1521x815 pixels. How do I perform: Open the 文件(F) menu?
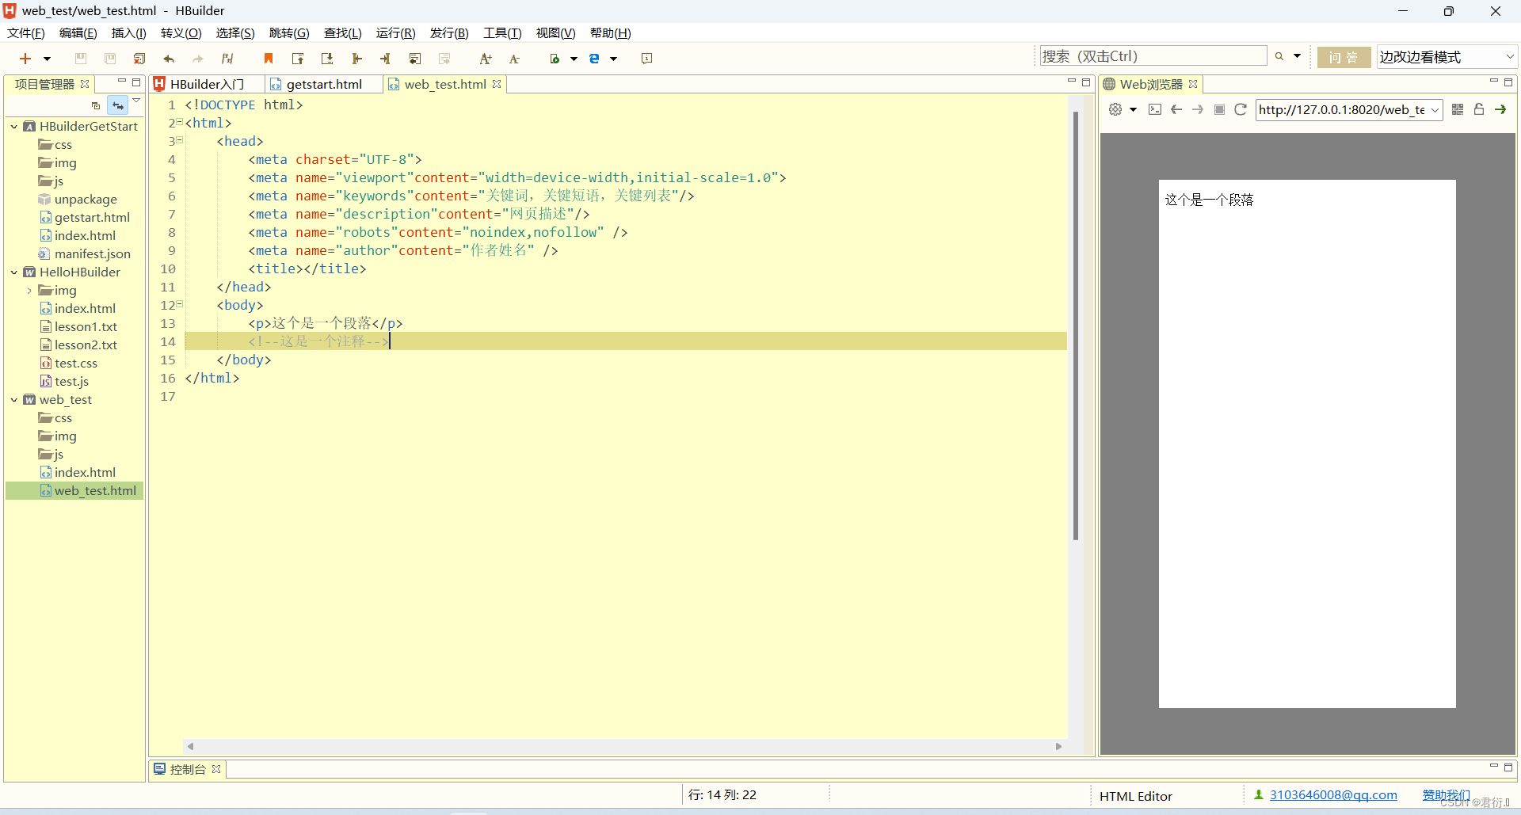point(26,33)
